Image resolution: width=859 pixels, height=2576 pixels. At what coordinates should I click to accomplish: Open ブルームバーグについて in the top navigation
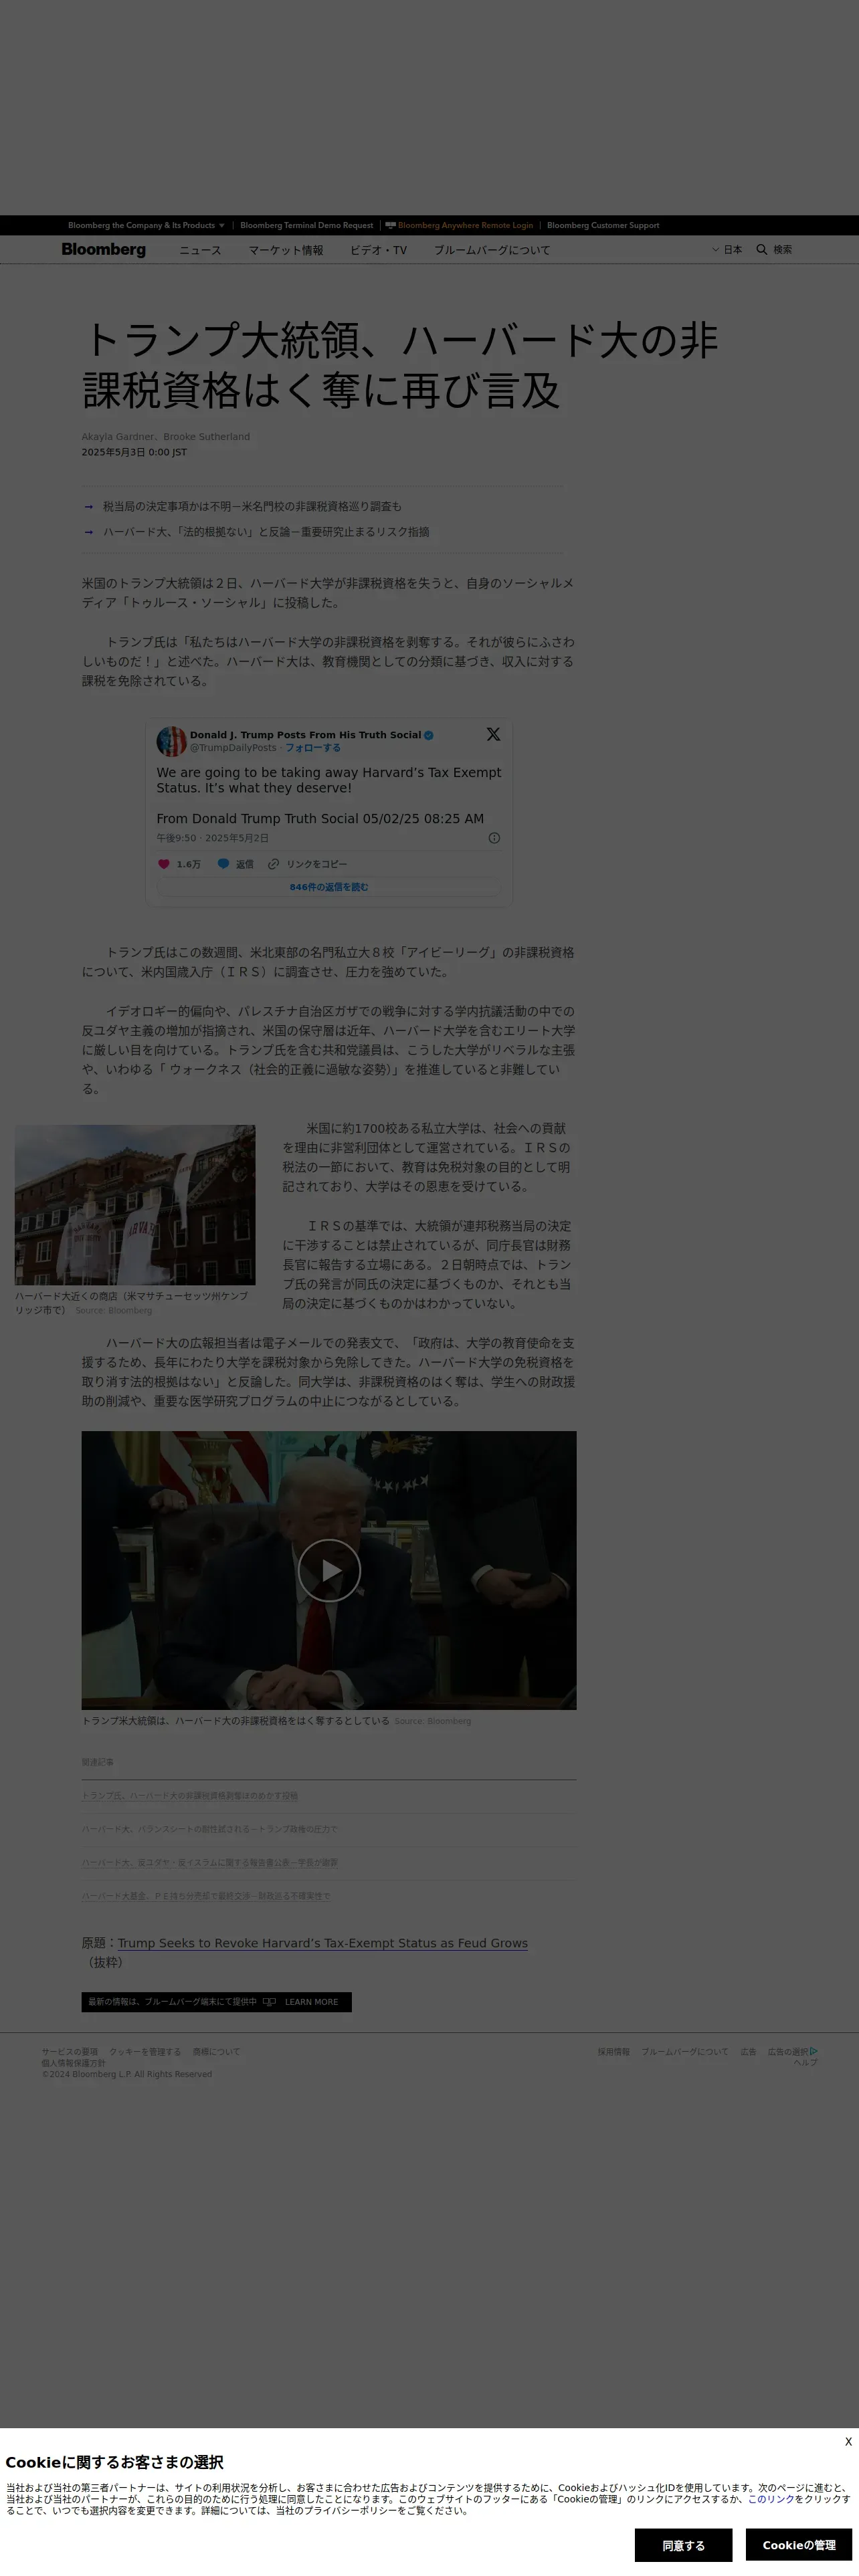492,250
